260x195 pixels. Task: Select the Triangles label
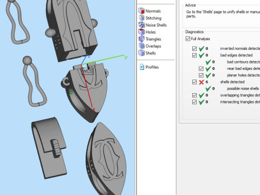(153, 39)
